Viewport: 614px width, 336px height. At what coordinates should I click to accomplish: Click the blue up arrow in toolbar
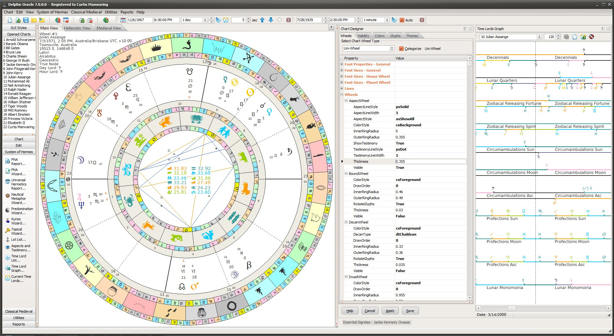[x=262, y=20]
